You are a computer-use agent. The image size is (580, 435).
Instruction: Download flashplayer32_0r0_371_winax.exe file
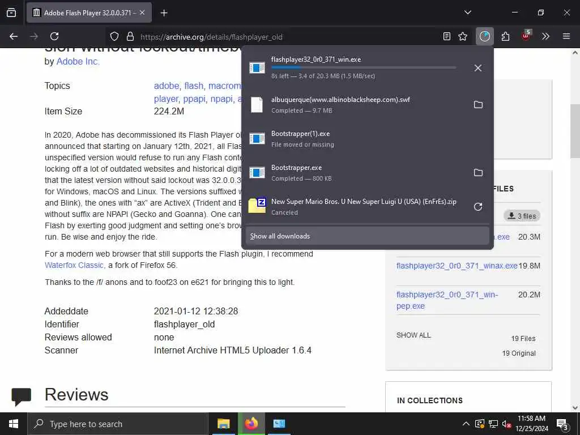click(457, 266)
